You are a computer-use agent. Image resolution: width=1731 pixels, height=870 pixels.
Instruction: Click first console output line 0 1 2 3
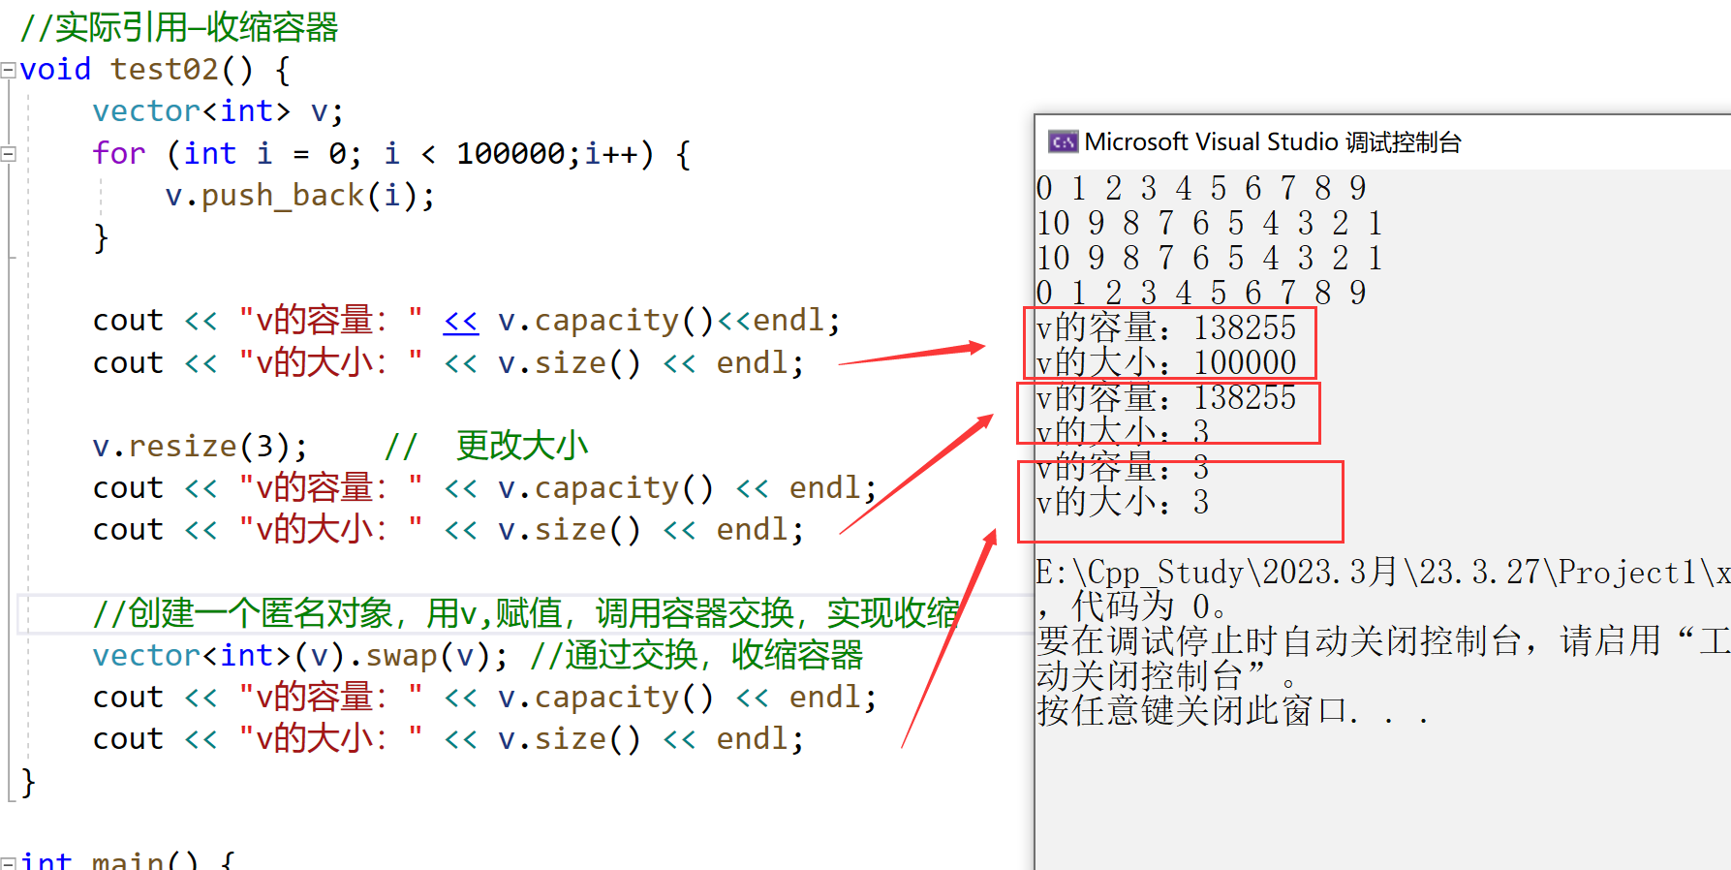coord(1201,188)
